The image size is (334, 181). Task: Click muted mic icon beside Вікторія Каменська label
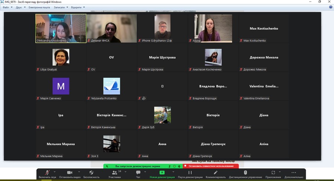(89, 127)
